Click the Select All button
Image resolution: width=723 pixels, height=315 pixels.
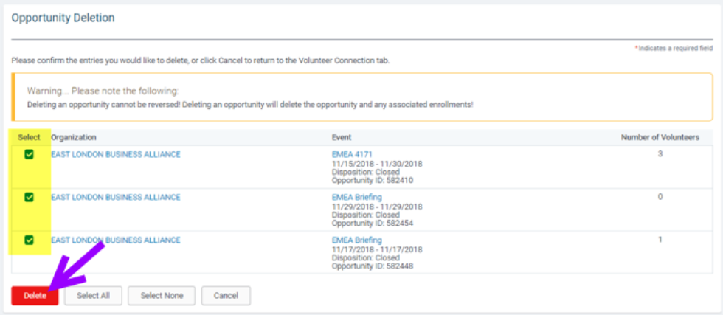(x=93, y=296)
